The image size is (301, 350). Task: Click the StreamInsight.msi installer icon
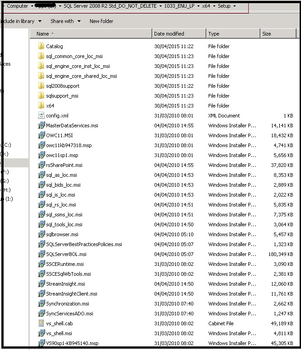[41, 284]
